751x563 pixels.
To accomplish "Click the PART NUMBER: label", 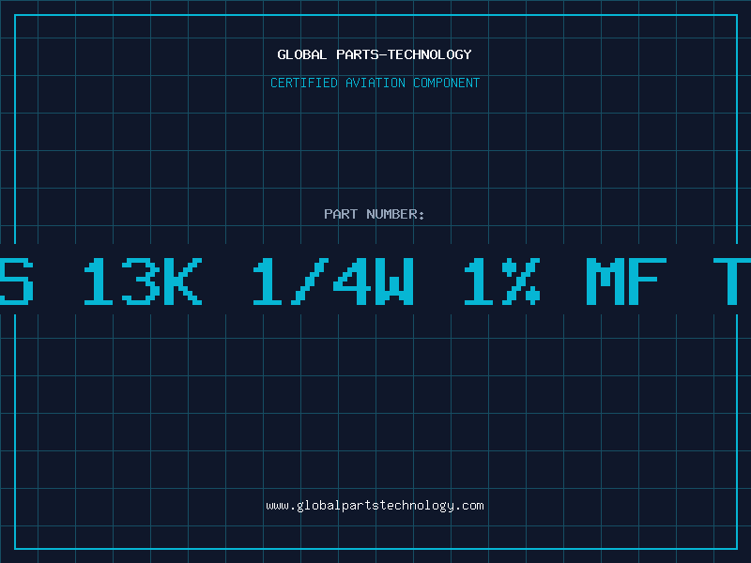I will pyautogui.click(x=375, y=214).
